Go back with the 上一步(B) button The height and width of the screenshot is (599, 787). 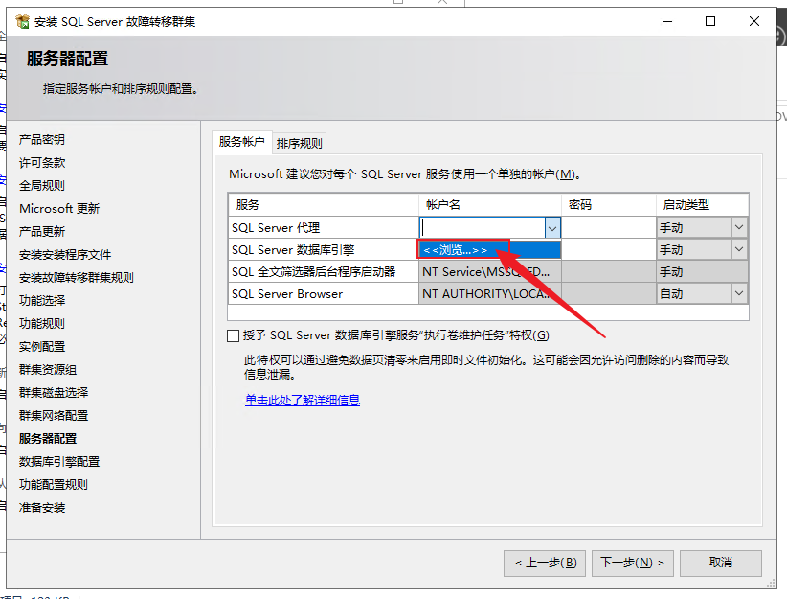[x=545, y=563]
